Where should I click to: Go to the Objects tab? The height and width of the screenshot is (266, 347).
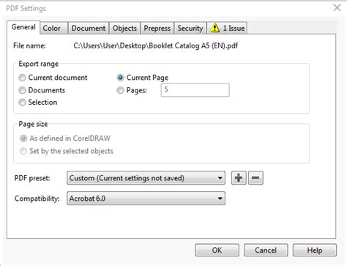click(124, 28)
